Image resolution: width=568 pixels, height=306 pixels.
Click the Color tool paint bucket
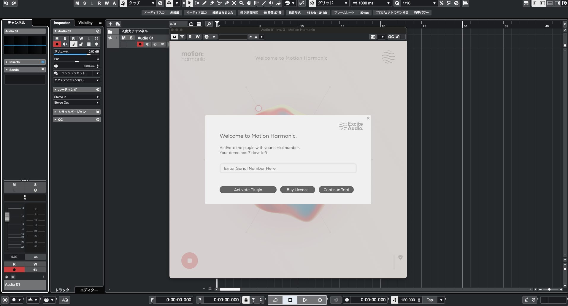coord(278,3)
